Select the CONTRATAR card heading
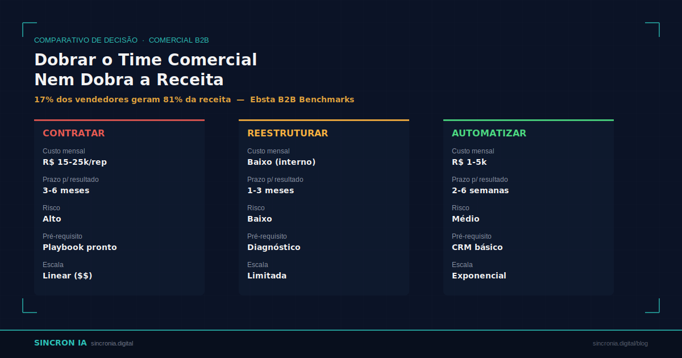The image size is (682, 358). coord(74,134)
